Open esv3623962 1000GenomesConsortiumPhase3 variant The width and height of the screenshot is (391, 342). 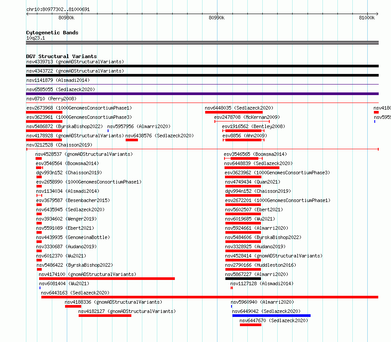277,173
